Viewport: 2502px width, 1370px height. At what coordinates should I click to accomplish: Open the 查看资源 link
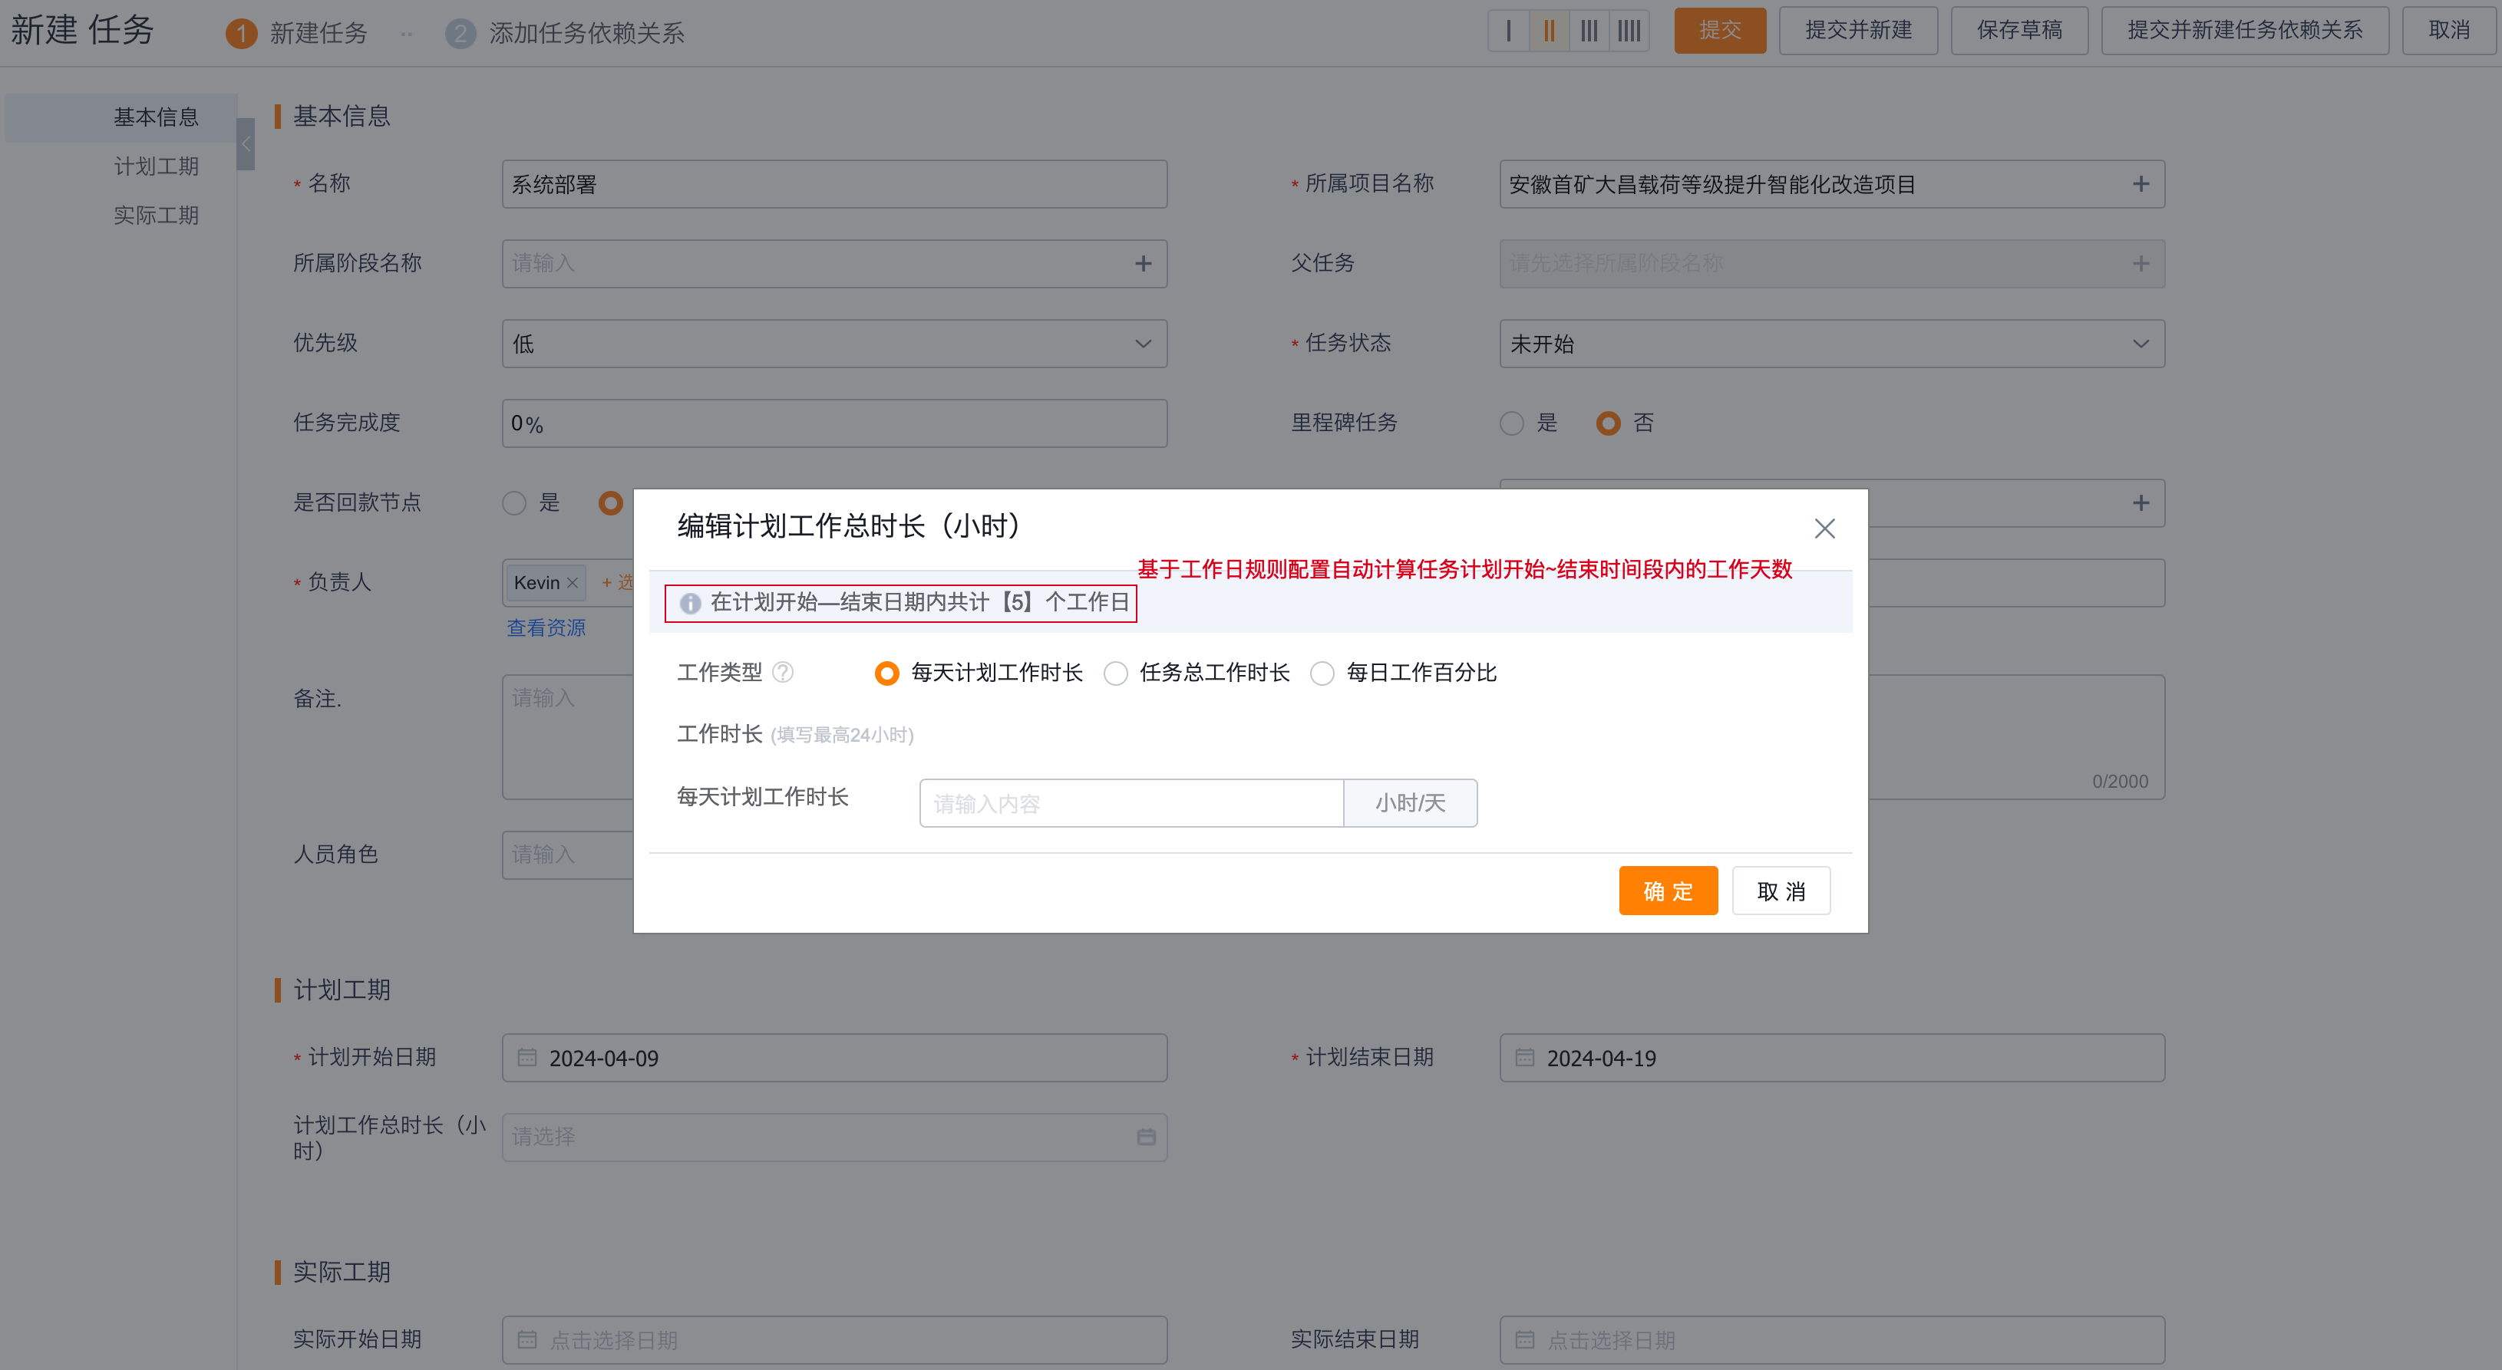click(545, 627)
